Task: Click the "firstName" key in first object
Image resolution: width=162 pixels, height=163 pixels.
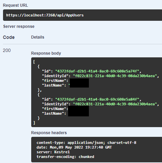Action: point(54,80)
